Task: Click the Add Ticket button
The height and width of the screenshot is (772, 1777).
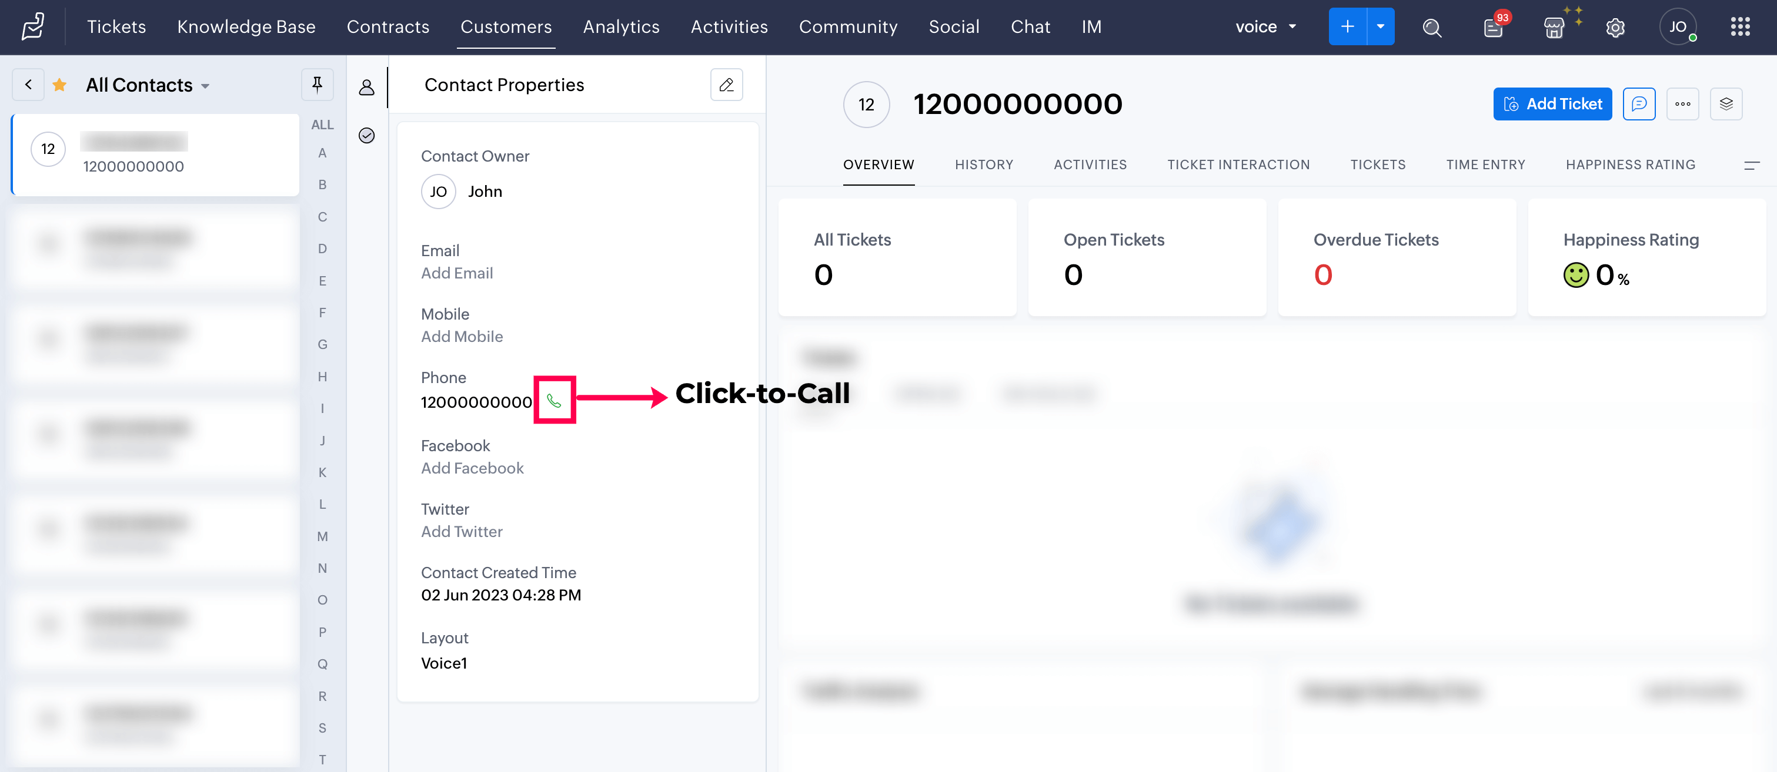Action: point(1552,104)
